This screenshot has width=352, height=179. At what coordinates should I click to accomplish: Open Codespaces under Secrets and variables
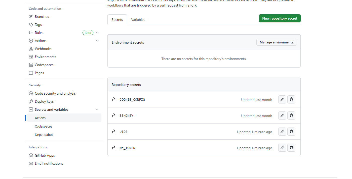point(44,127)
